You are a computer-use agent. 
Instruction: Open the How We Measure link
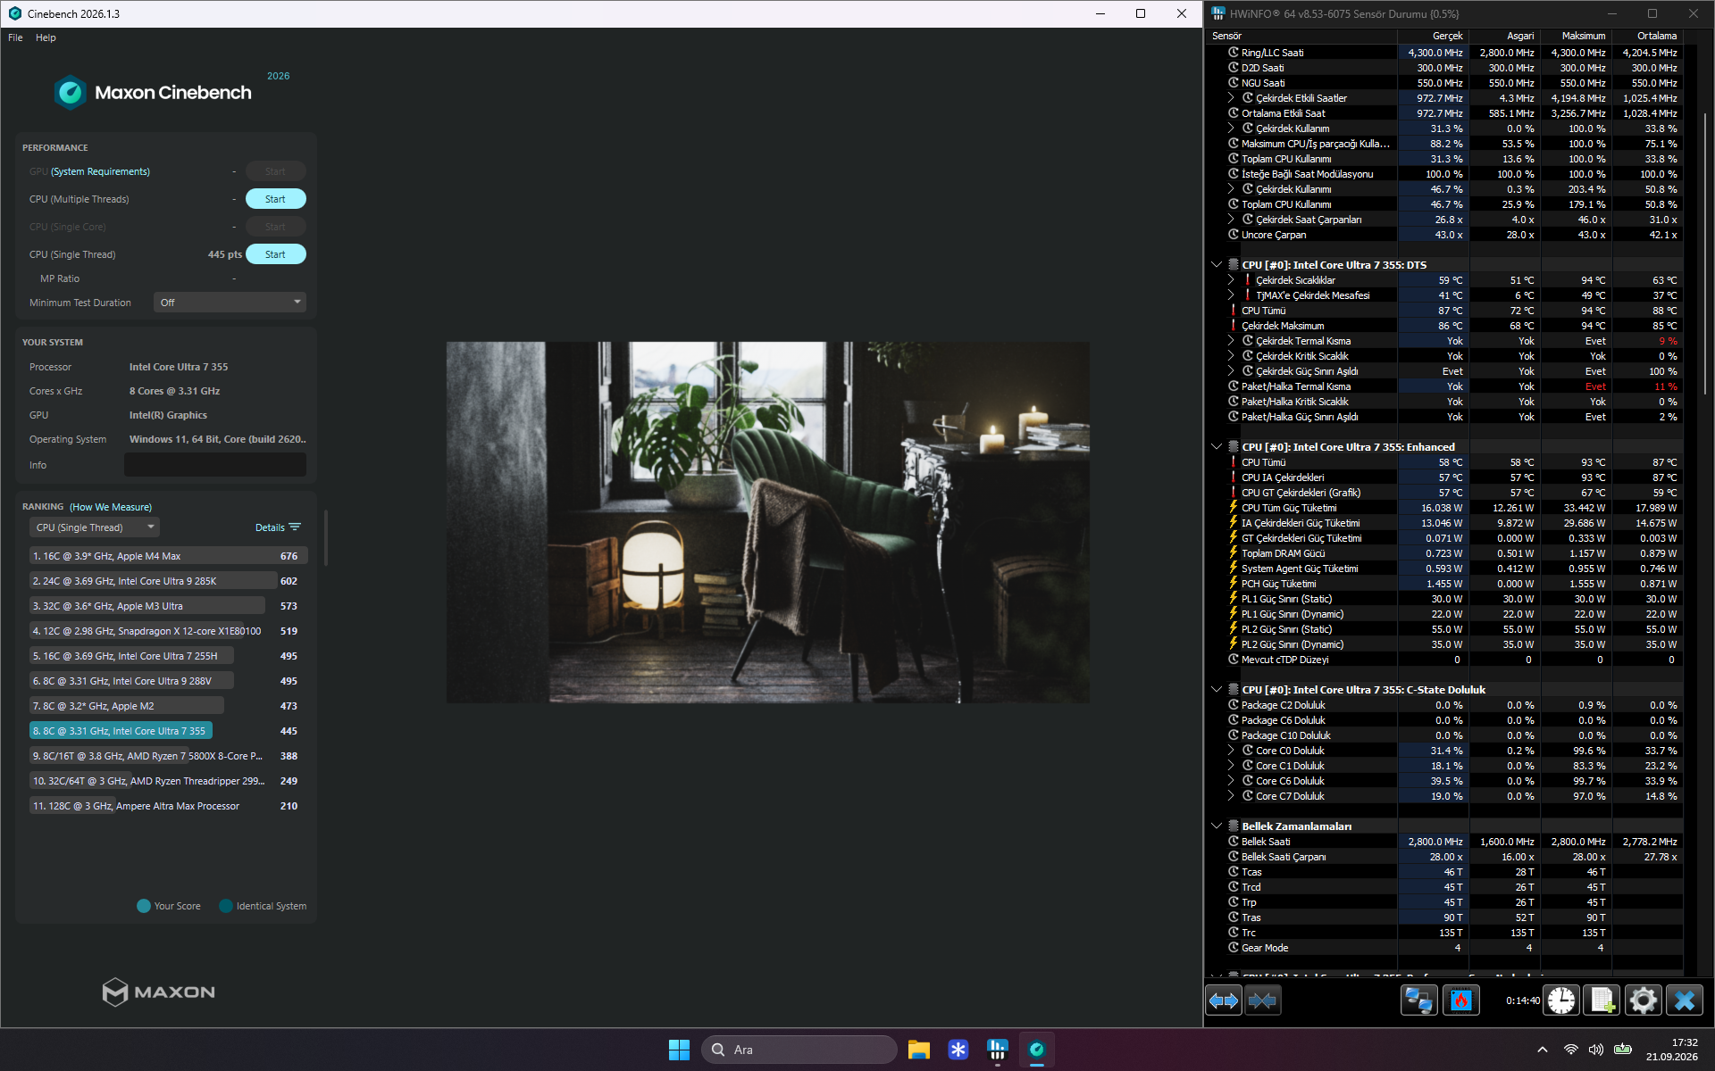[111, 507]
